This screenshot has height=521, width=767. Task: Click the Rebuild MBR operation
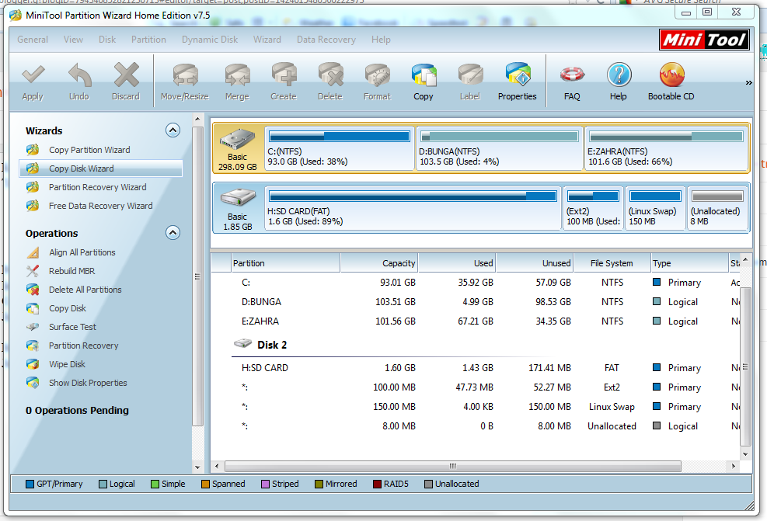72,271
